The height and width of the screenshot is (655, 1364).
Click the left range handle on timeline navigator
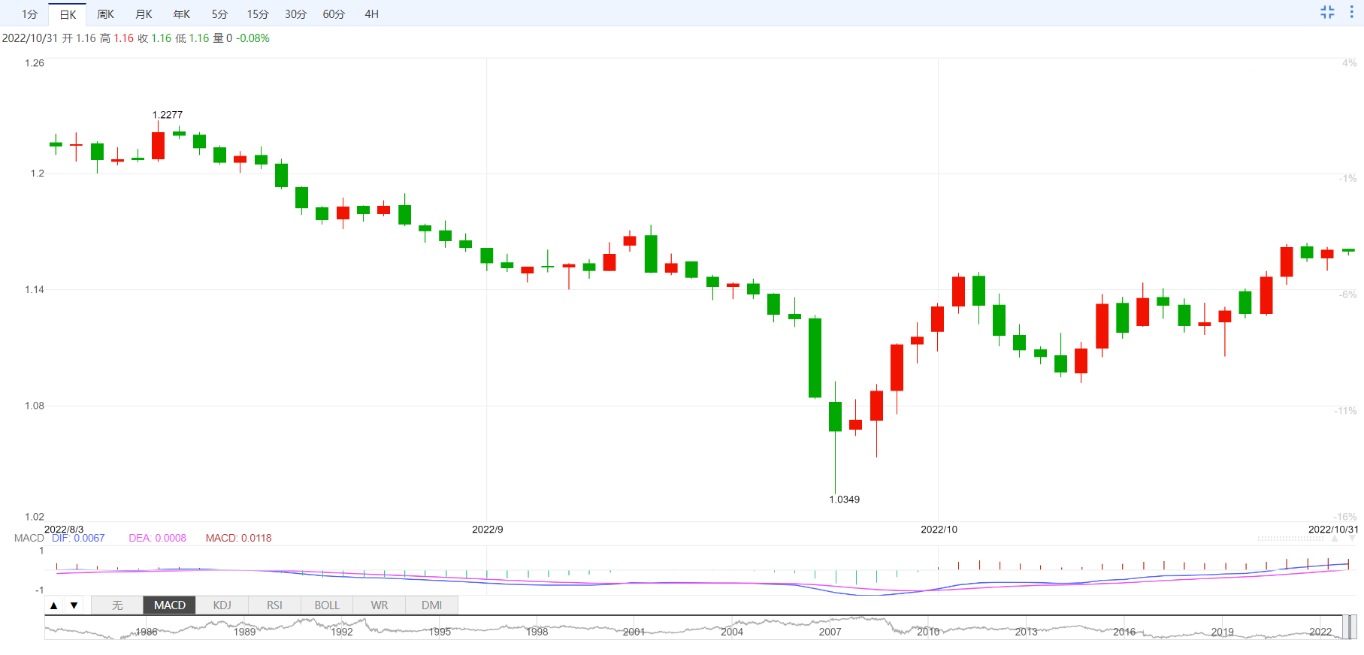click(1346, 627)
